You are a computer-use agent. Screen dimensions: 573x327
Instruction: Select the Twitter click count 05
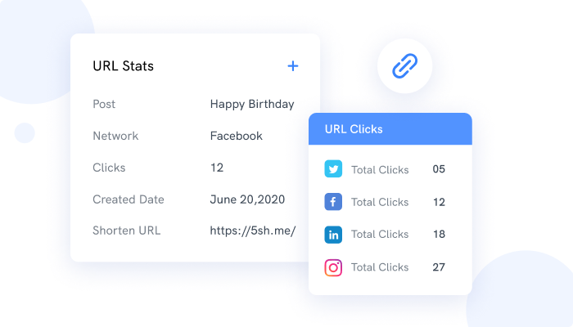pos(439,169)
